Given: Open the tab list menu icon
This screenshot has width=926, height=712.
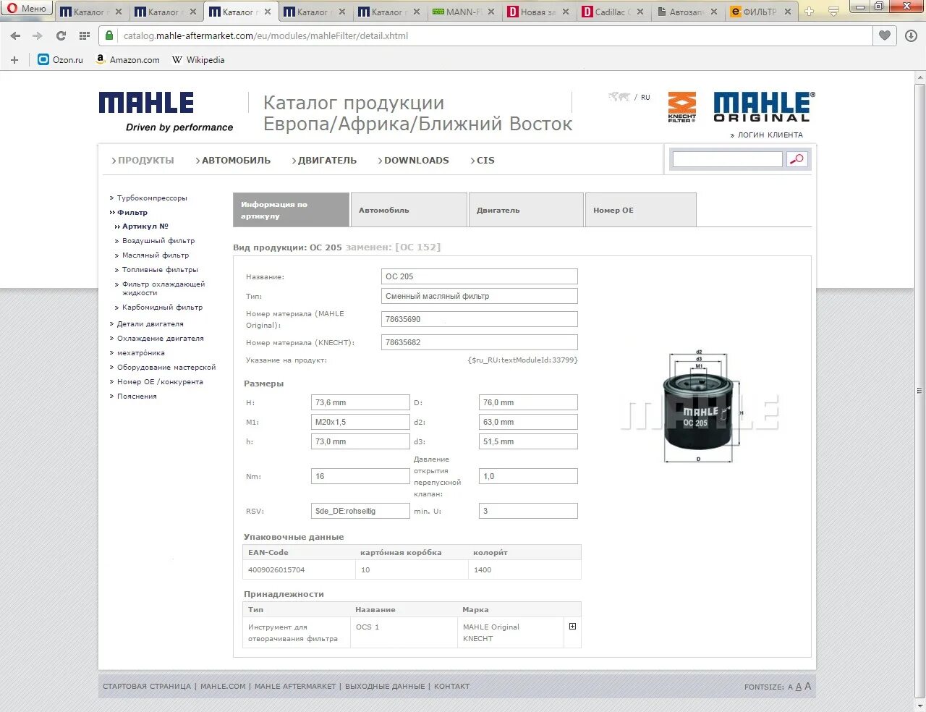Looking at the screenshot, I should tap(833, 12).
